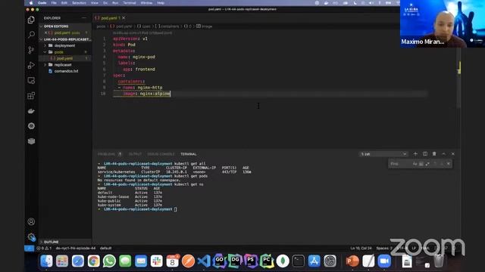Open the Kubernetes view in activity bar
Image resolution: width=485 pixels, height=272 pixels.
pos(31,126)
